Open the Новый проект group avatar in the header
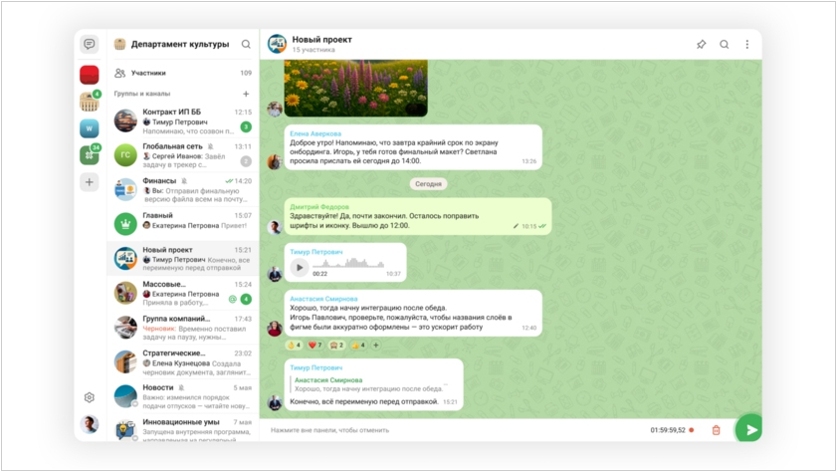 click(x=277, y=44)
